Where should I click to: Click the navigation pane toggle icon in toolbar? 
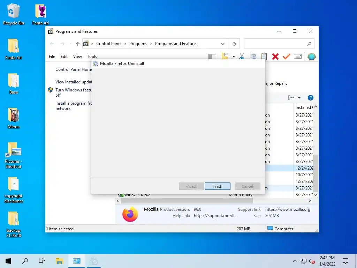(212, 57)
